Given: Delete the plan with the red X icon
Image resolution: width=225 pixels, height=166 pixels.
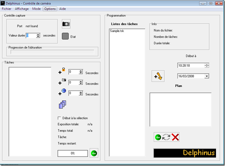Looking at the screenshot, I should pyautogui.click(x=175, y=137).
